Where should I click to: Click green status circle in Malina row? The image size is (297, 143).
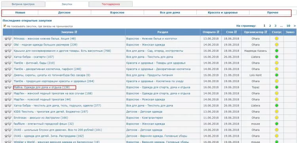(276, 87)
